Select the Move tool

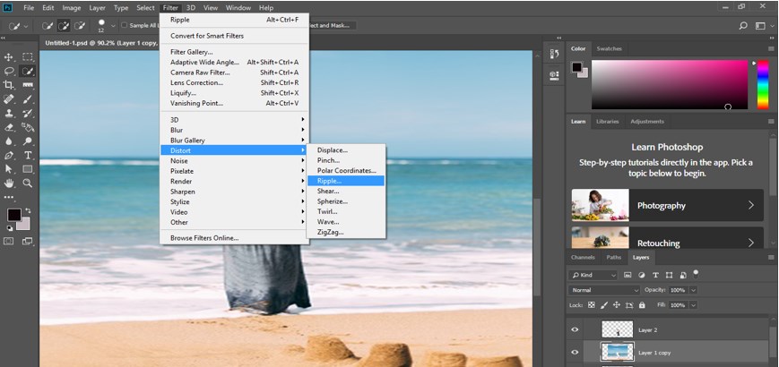pyautogui.click(x=9, y=56)
